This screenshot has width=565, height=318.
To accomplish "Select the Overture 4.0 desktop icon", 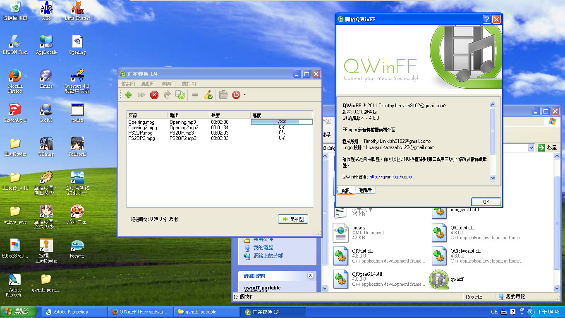I will pos(77,81).
